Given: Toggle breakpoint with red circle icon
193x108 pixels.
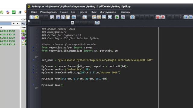Looking at the screenshot, I should click(x=158, y=17).
